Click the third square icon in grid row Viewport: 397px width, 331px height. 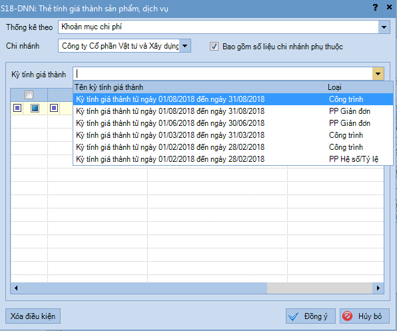point(54,108)
